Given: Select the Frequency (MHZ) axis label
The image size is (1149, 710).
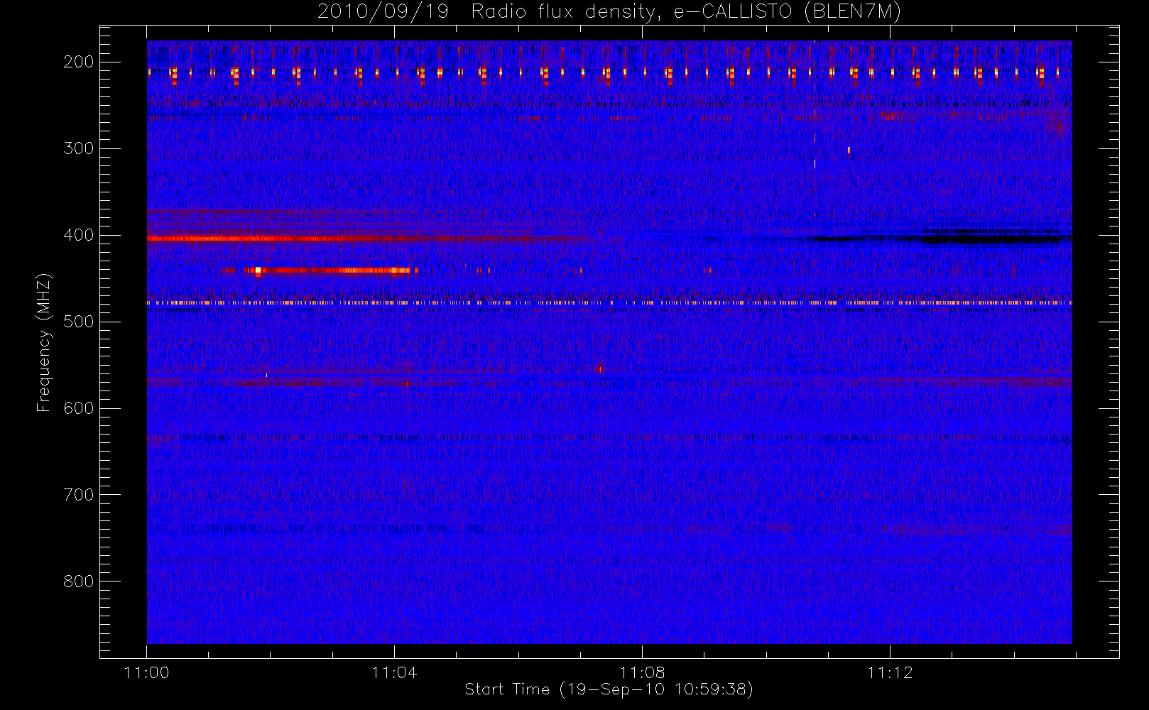Looking at the screenshot, I should click(44, 342).
